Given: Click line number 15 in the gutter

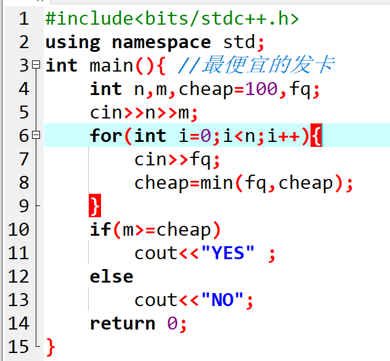Looking at the screenshot, I should pos(18,347).
